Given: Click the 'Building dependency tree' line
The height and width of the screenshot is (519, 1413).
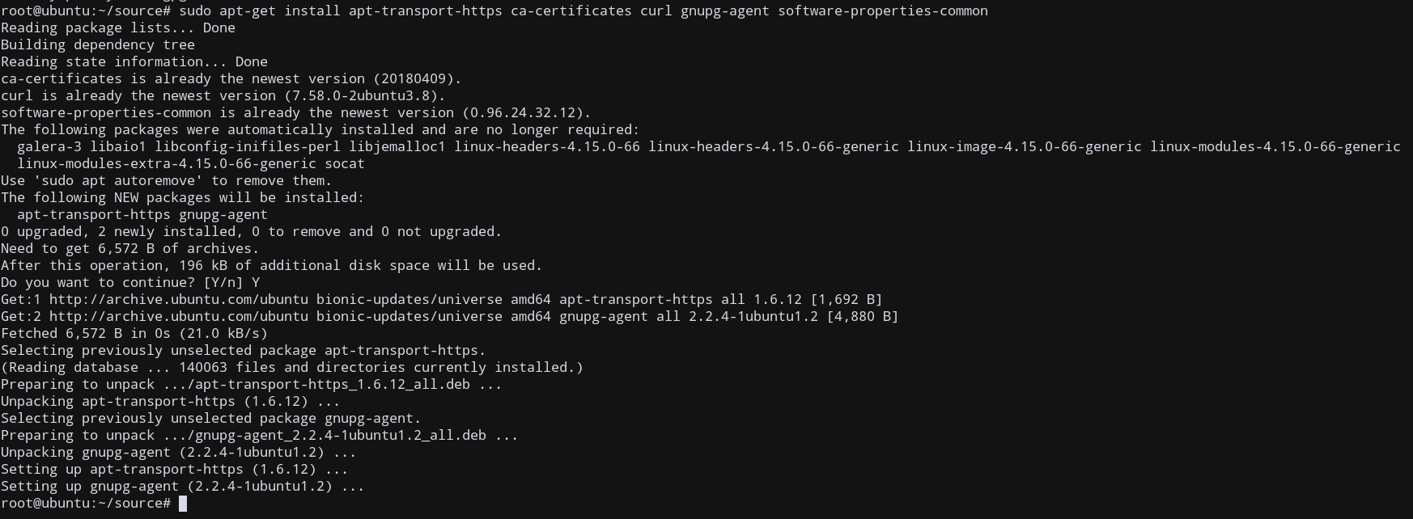Looking at the screenshot, I should (x=98, y=44).
